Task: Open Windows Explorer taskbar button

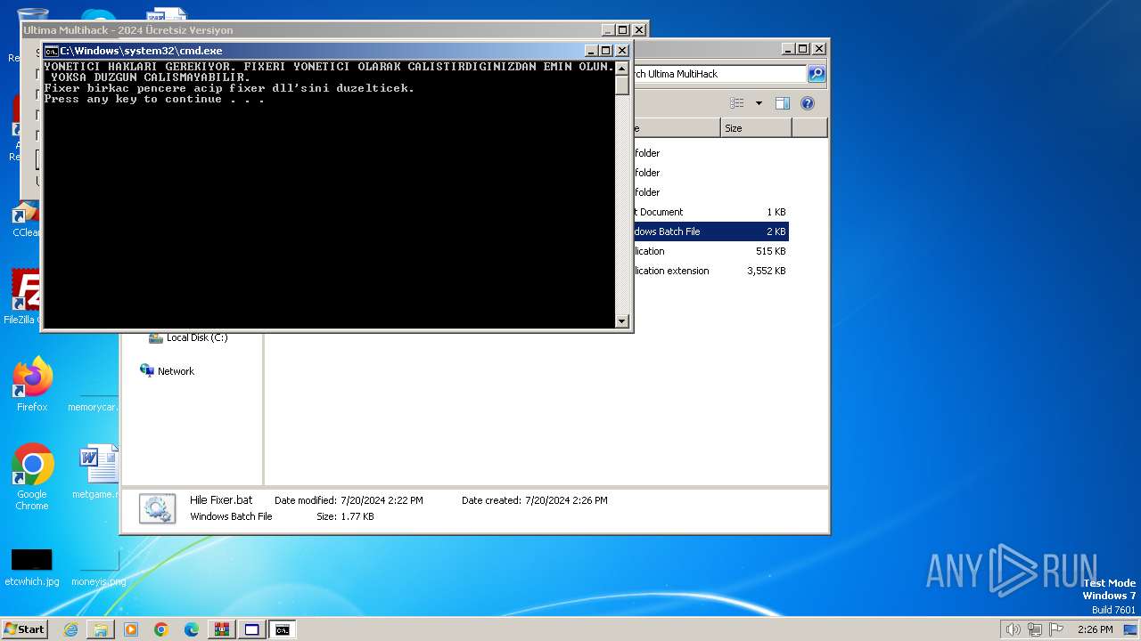Action: [101, 629]
